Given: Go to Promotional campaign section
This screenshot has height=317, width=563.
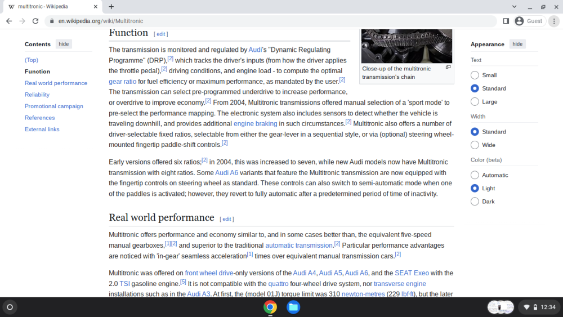Looking at the screenshot, I should 54,106.
